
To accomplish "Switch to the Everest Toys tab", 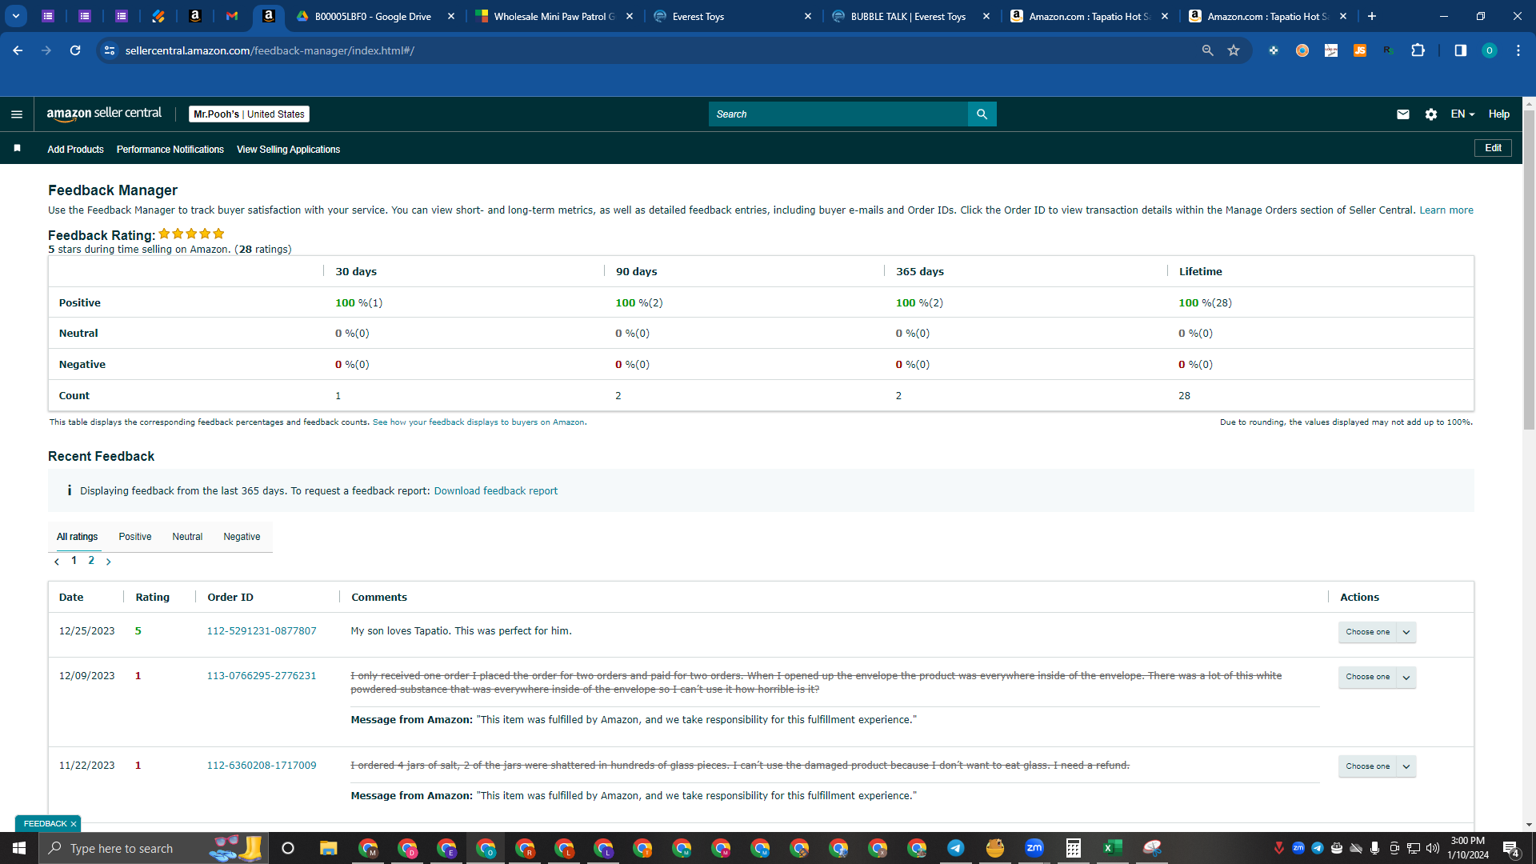I will coord(734,16).
